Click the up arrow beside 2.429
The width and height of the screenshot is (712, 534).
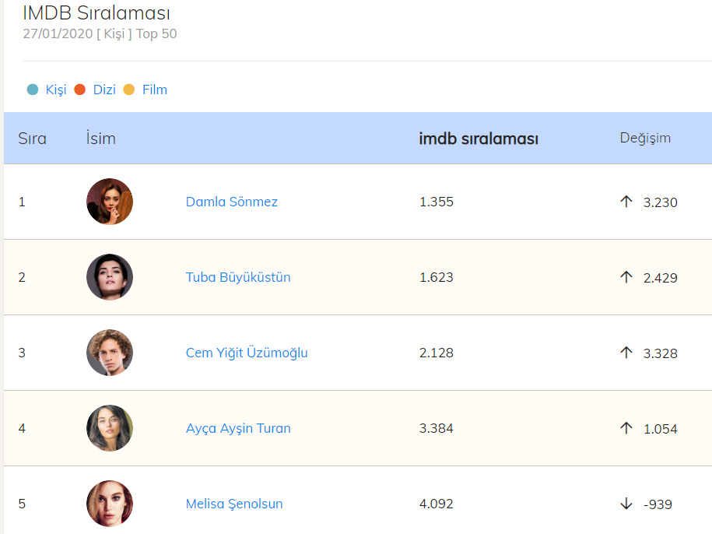click(x=626, y=277)
